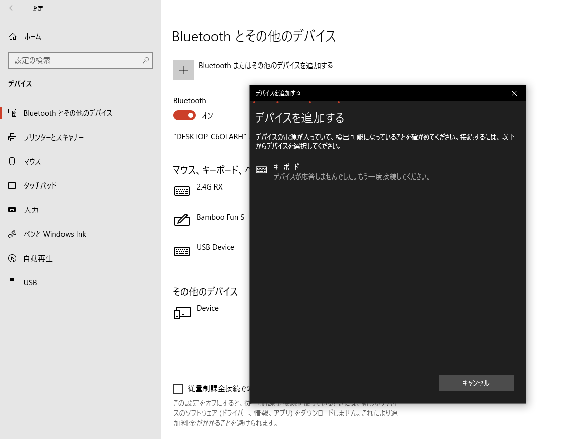Select the USB Device keyboard icon
The height and width of the screenshot is (439, 561).
coord(182,252)
